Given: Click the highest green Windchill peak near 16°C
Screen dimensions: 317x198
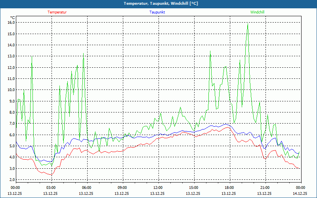Looking at the screenshot, I should 248,24.
